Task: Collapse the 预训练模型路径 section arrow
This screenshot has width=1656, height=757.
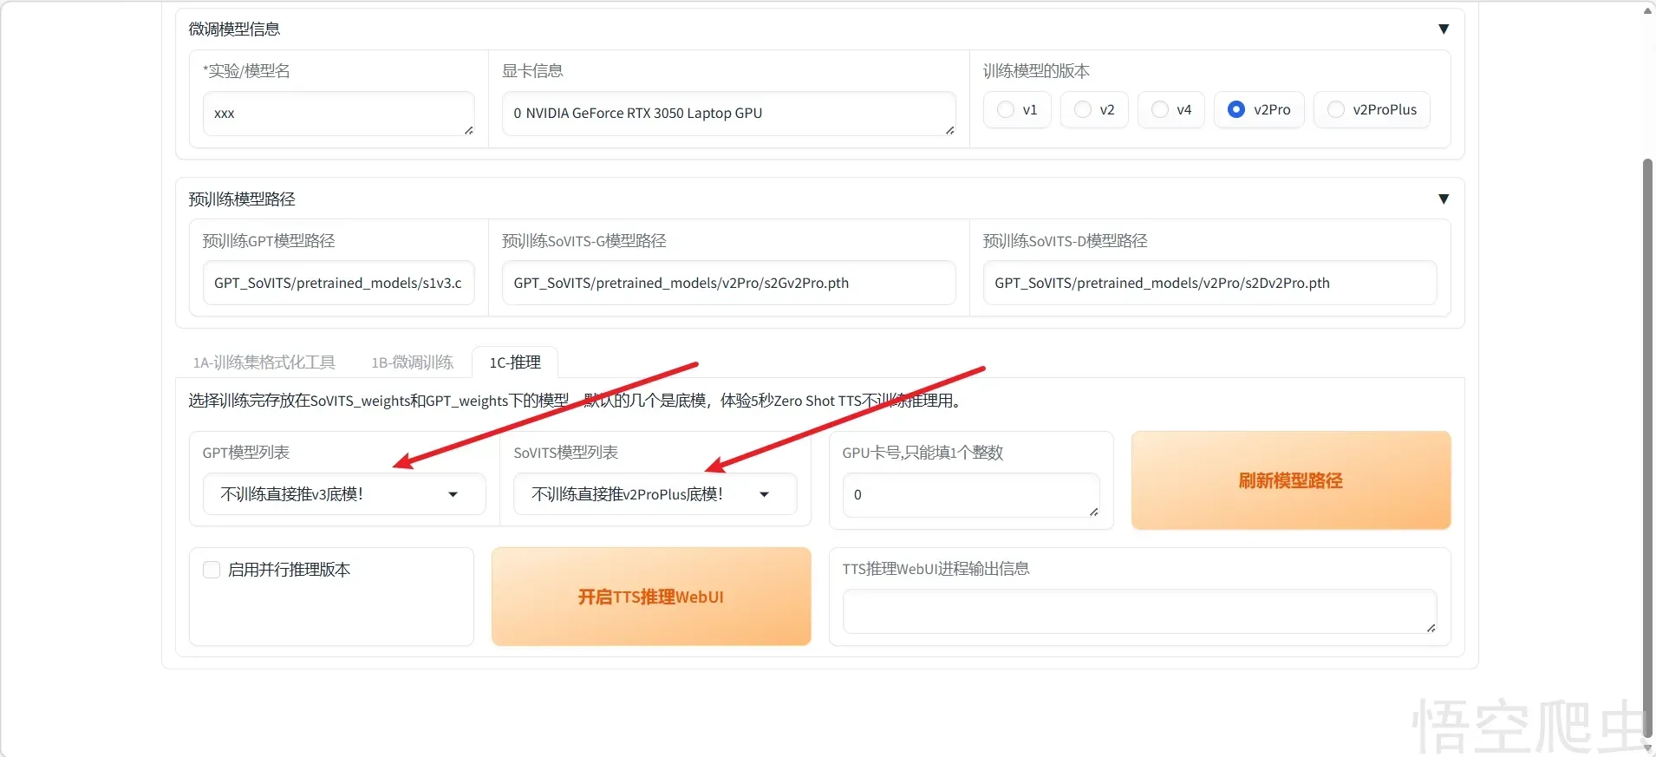Action: point(1443,199)
